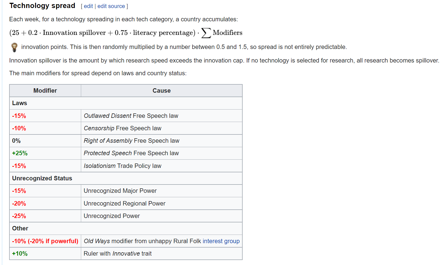Click the -10% (-20% if powerful) modifier cell
This screenshot has width=444, height=265.
coord(45,241)
